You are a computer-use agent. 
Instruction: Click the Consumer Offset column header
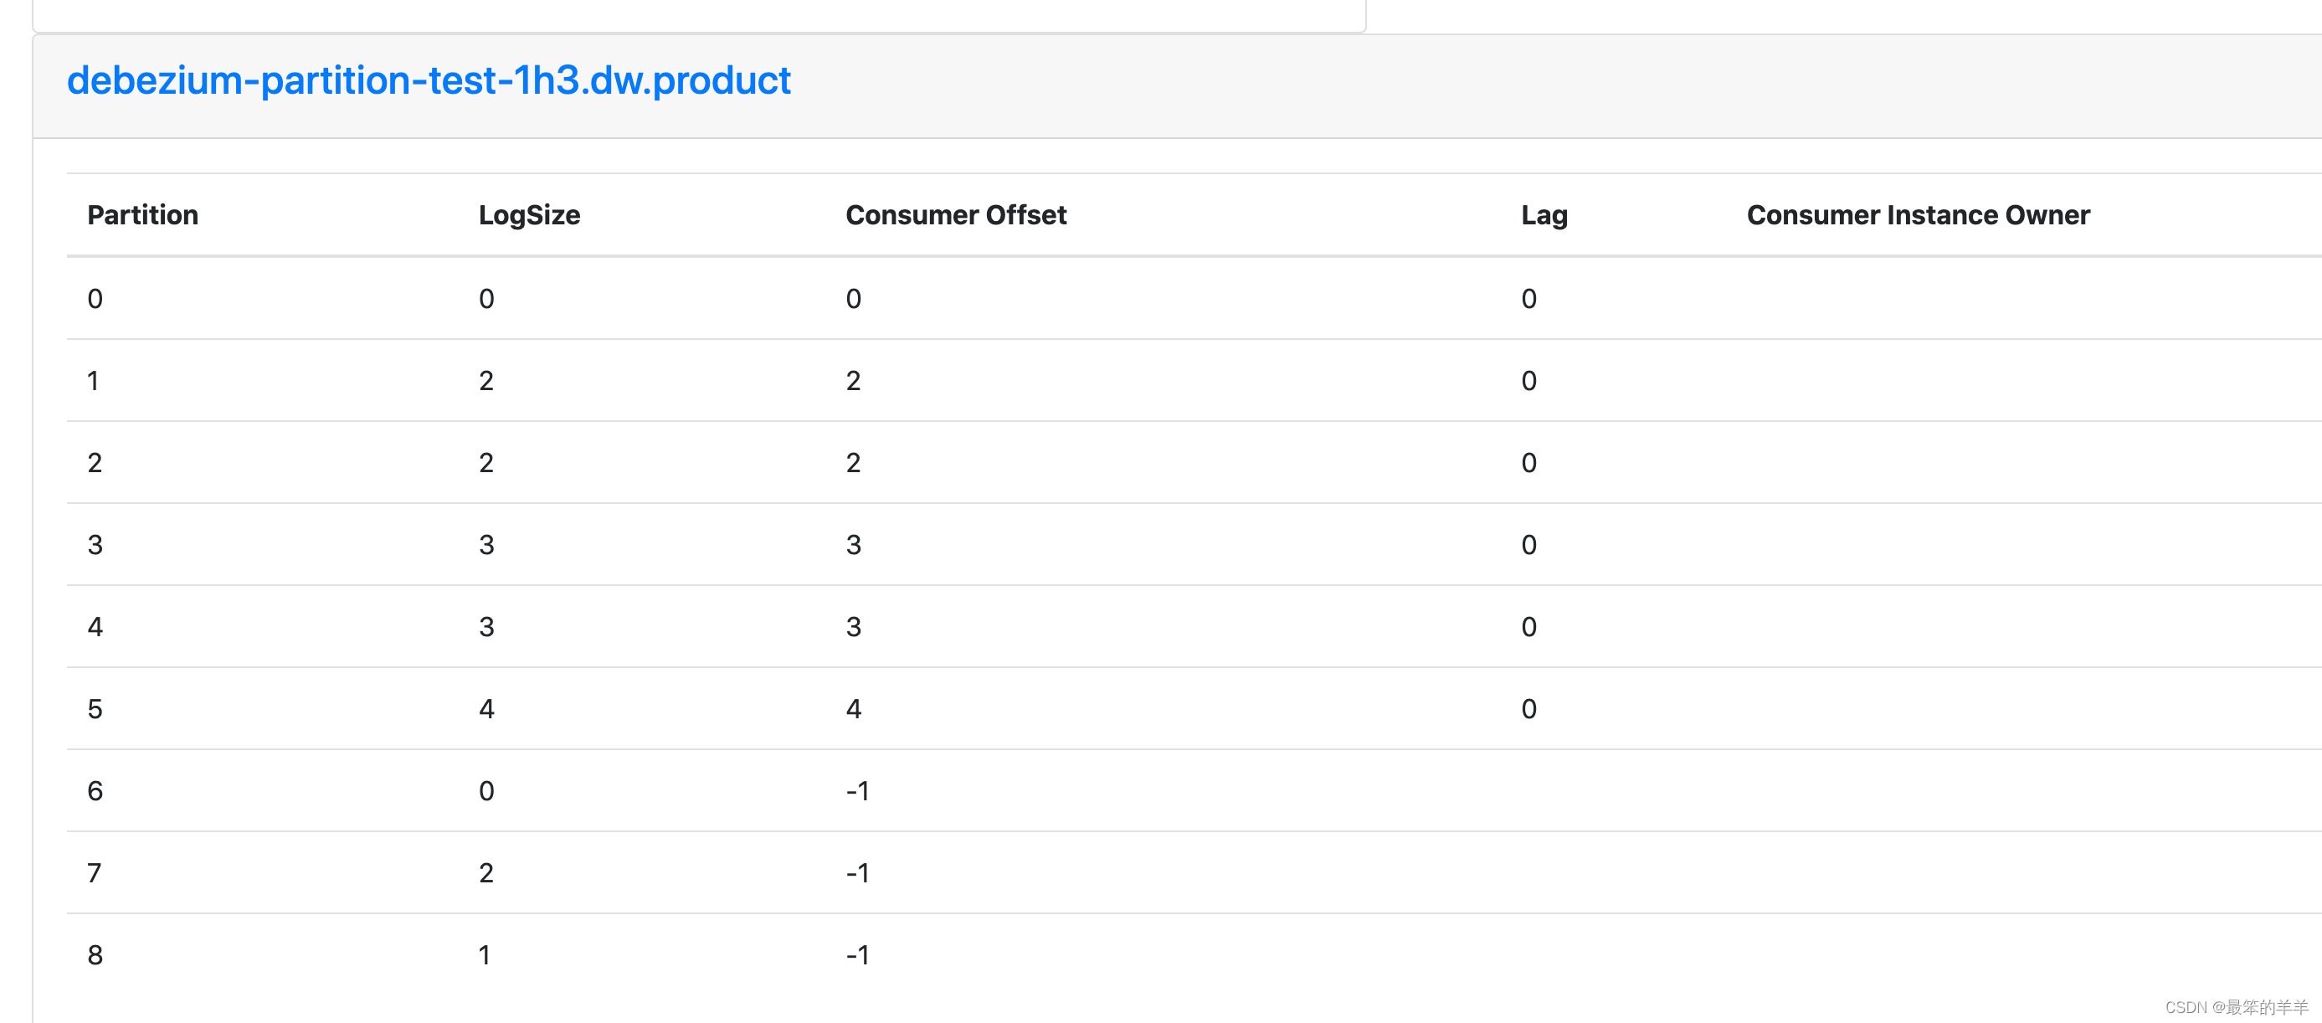(x=955, y=215)
